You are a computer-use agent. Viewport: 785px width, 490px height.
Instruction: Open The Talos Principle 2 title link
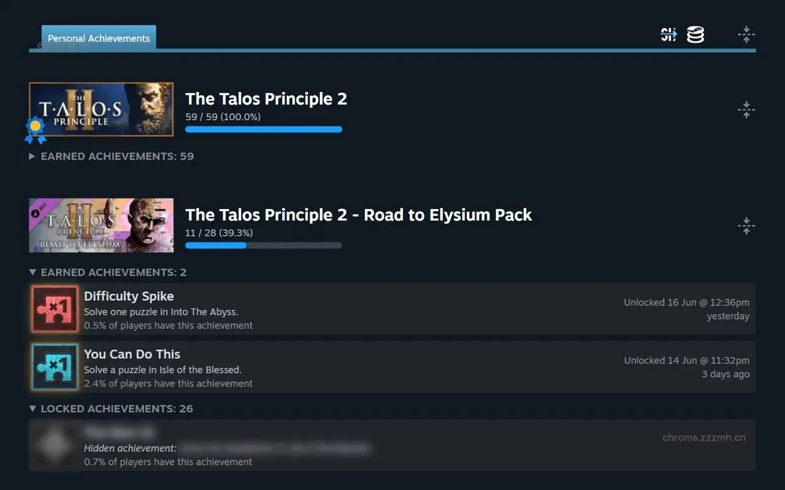[x=266, y=99]
